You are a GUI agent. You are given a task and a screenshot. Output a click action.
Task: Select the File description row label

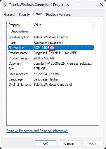(19, 37)
